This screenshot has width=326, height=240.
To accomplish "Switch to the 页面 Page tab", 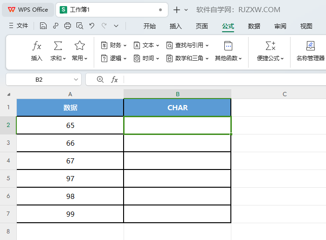I will [x=201, y=26].
